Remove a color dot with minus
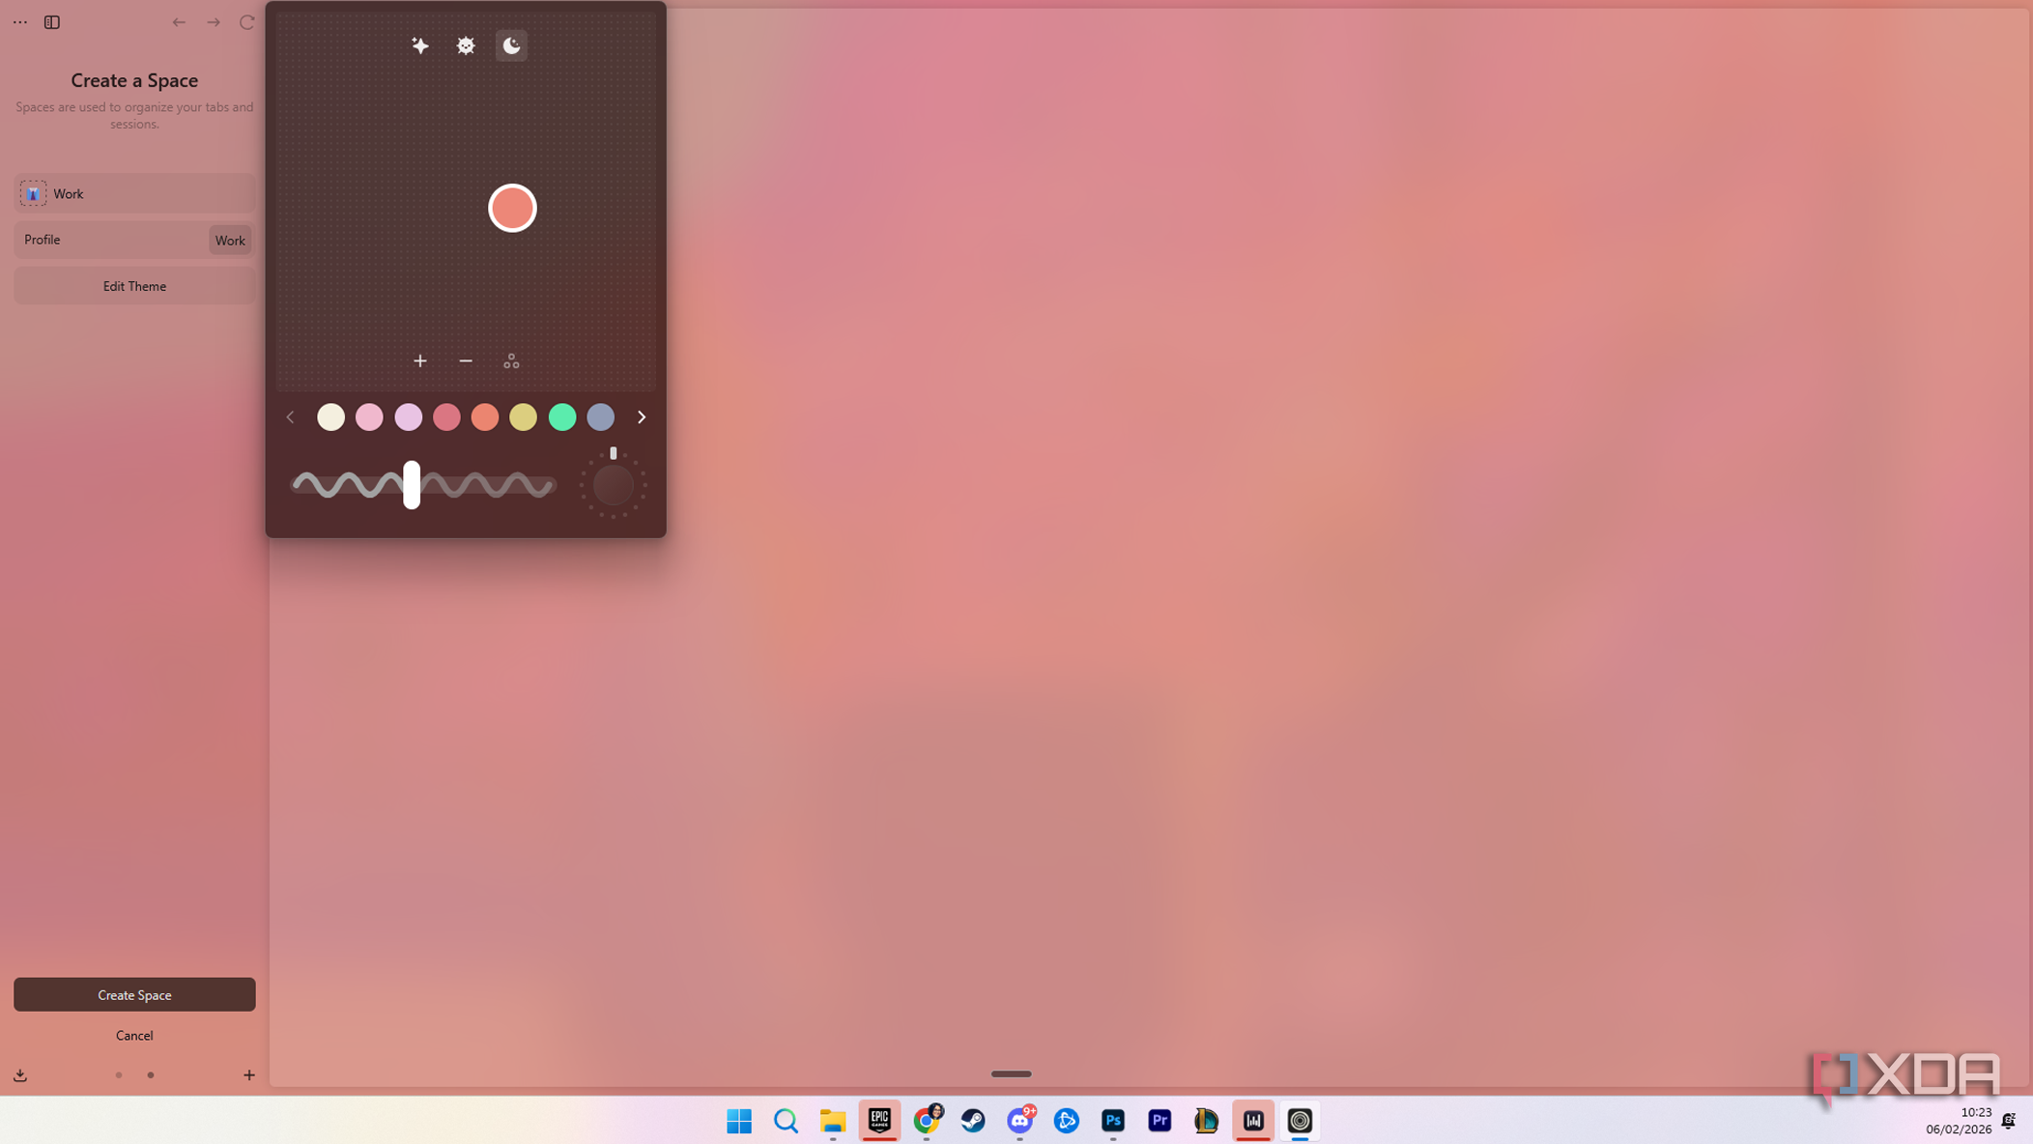Viewport: 2033px width, 1144px height. [x=466, y=360]
